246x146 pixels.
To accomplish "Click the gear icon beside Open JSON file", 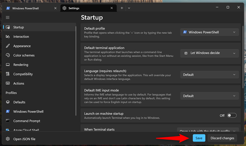I will tap(8, 139).
